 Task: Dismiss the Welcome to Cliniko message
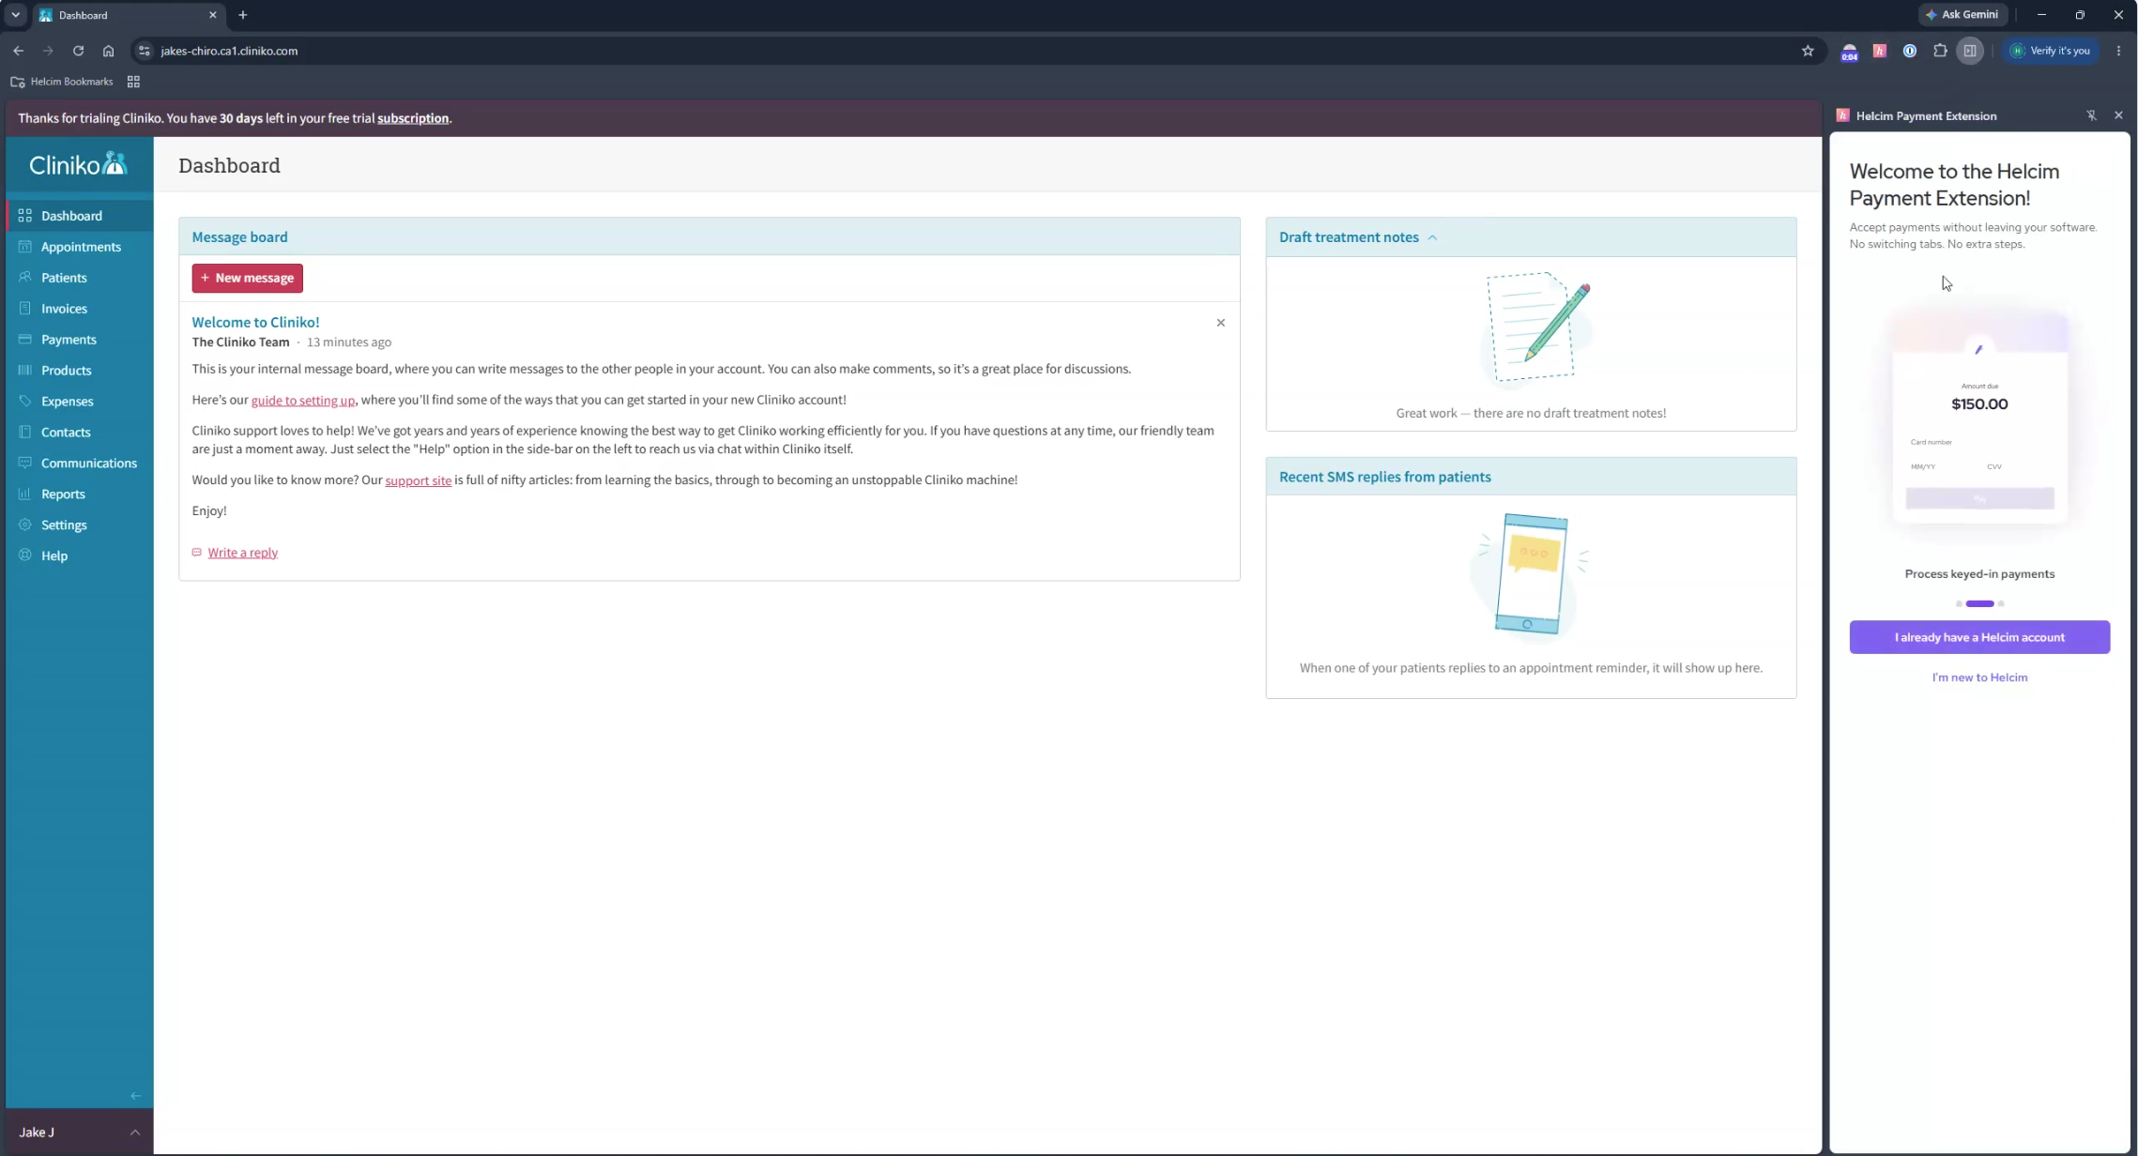(x=1221, y=323)
